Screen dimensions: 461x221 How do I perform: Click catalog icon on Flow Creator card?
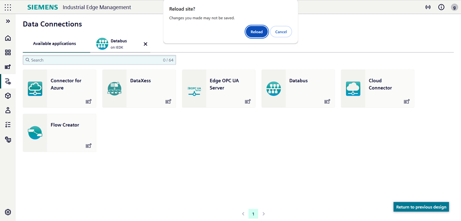tap(89, 146)
